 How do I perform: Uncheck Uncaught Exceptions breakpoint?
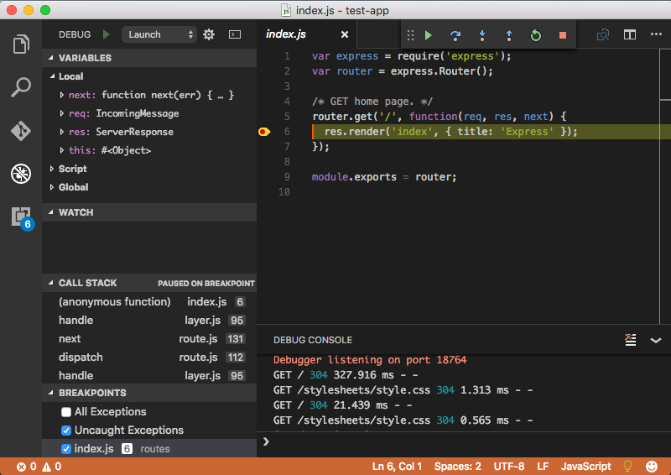(66, 431)
